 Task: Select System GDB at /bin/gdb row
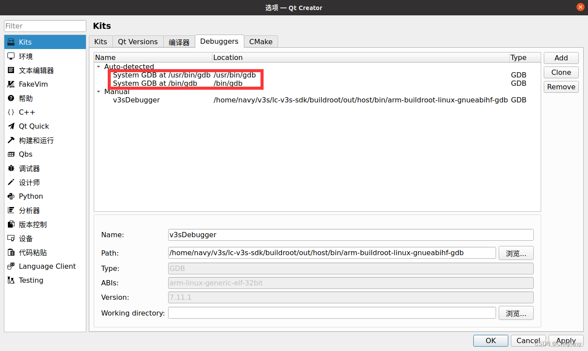(317, 83)
